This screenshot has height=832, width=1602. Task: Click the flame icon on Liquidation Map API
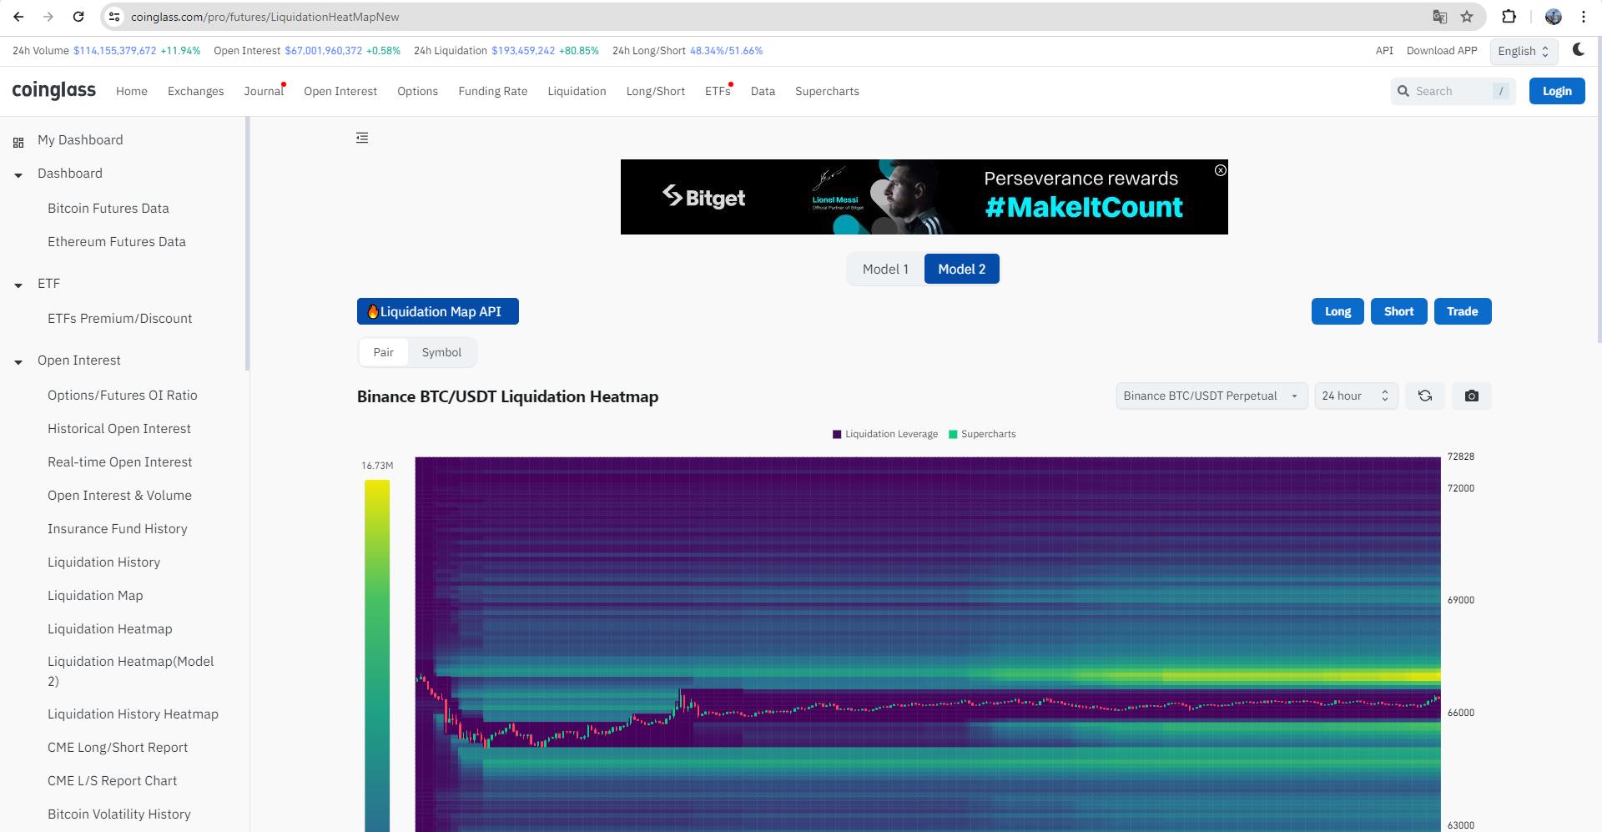pos(372,311)
